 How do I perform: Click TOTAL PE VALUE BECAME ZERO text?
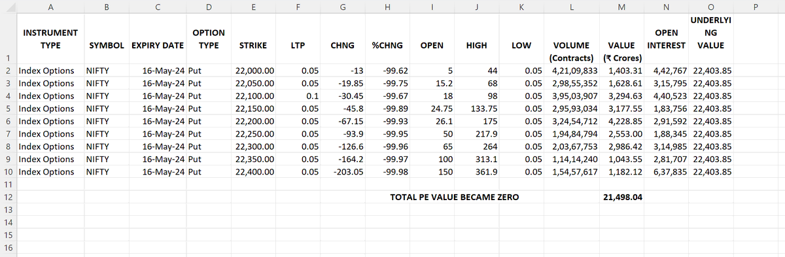(454, 197)
